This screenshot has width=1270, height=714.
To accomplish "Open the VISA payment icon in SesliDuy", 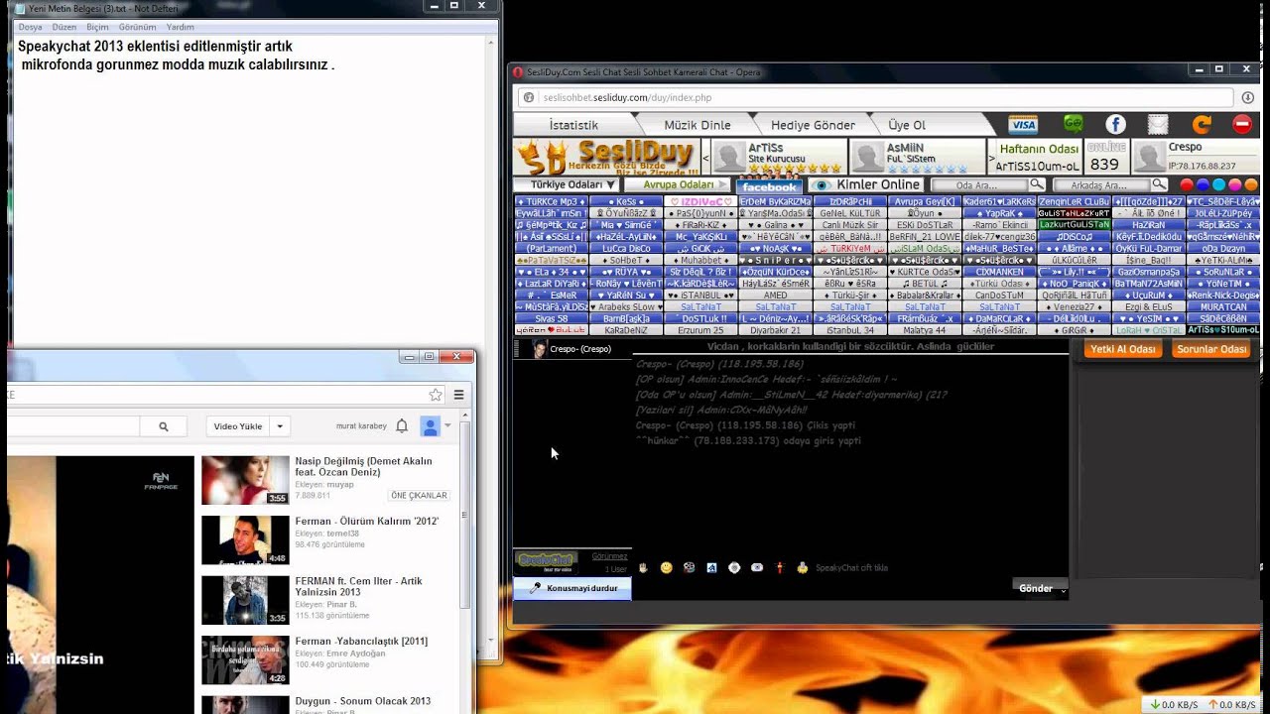I will point(1023,125).
